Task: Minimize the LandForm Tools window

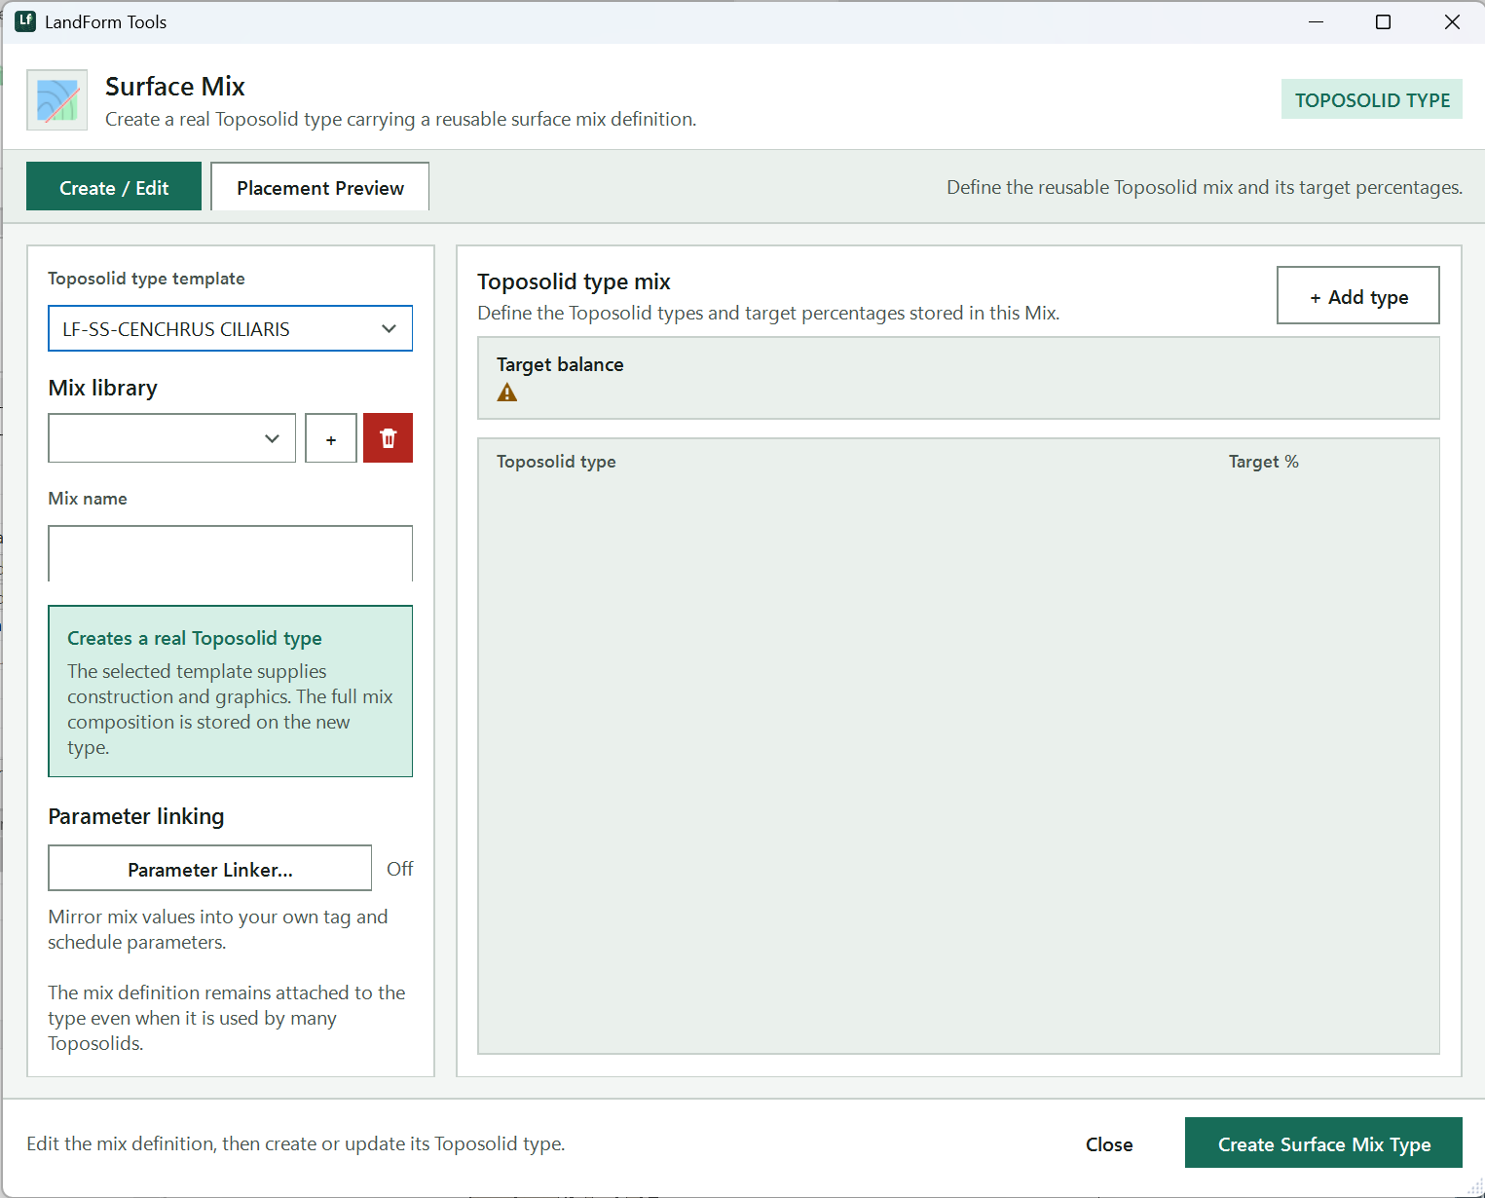Action: (x=1316, y=21)
